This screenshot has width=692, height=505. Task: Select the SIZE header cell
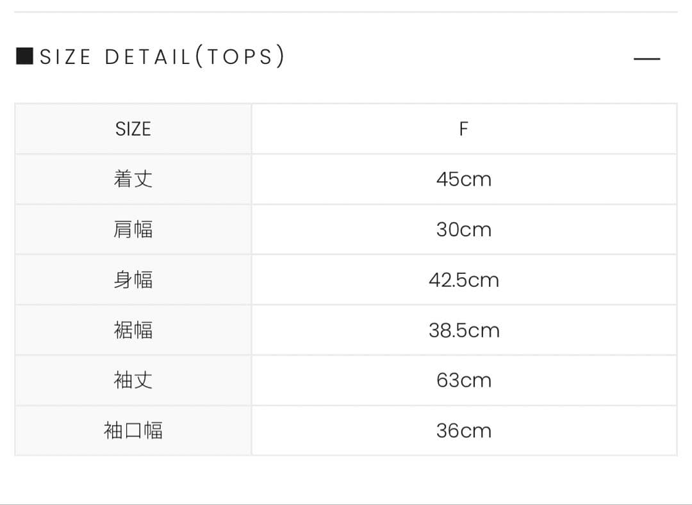coord(133,129)
